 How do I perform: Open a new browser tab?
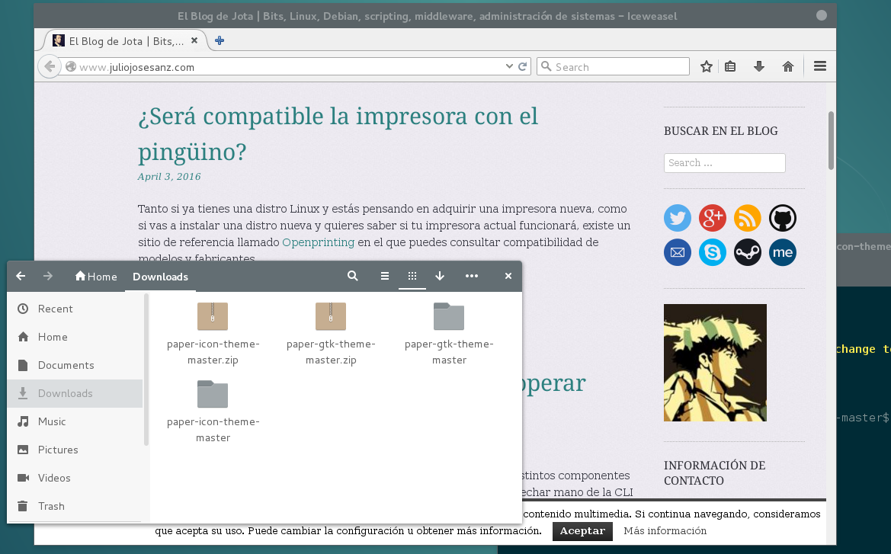pos(220,40)
